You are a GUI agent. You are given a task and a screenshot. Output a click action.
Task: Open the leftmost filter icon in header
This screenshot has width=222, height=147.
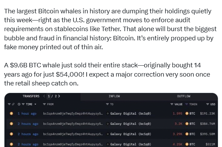(9, 104)
